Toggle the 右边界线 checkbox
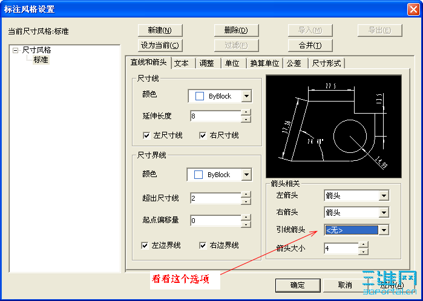Image resolution: width=423 pixels, height=301 pixels. click(x=203, y=245)
